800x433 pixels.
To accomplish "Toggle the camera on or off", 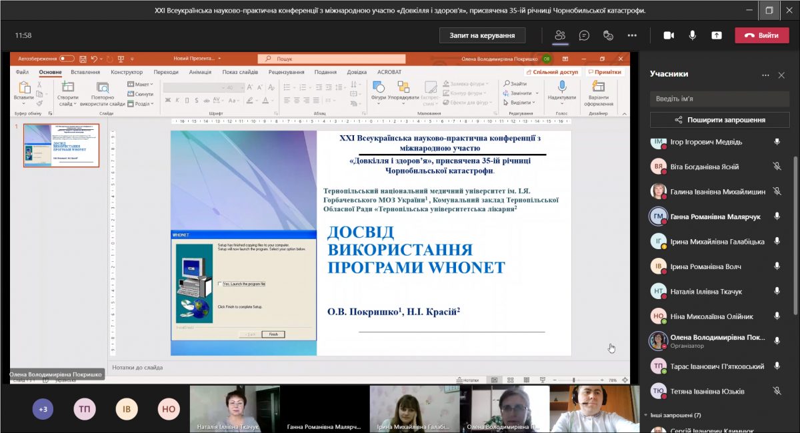I will (x=669, y=35).
